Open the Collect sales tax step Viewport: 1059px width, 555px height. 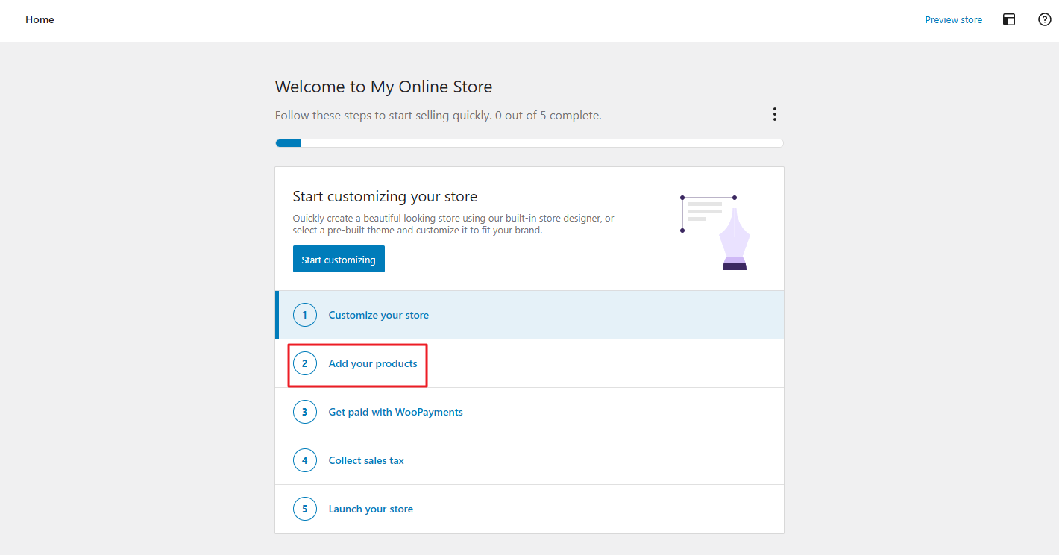click(529, 460)
